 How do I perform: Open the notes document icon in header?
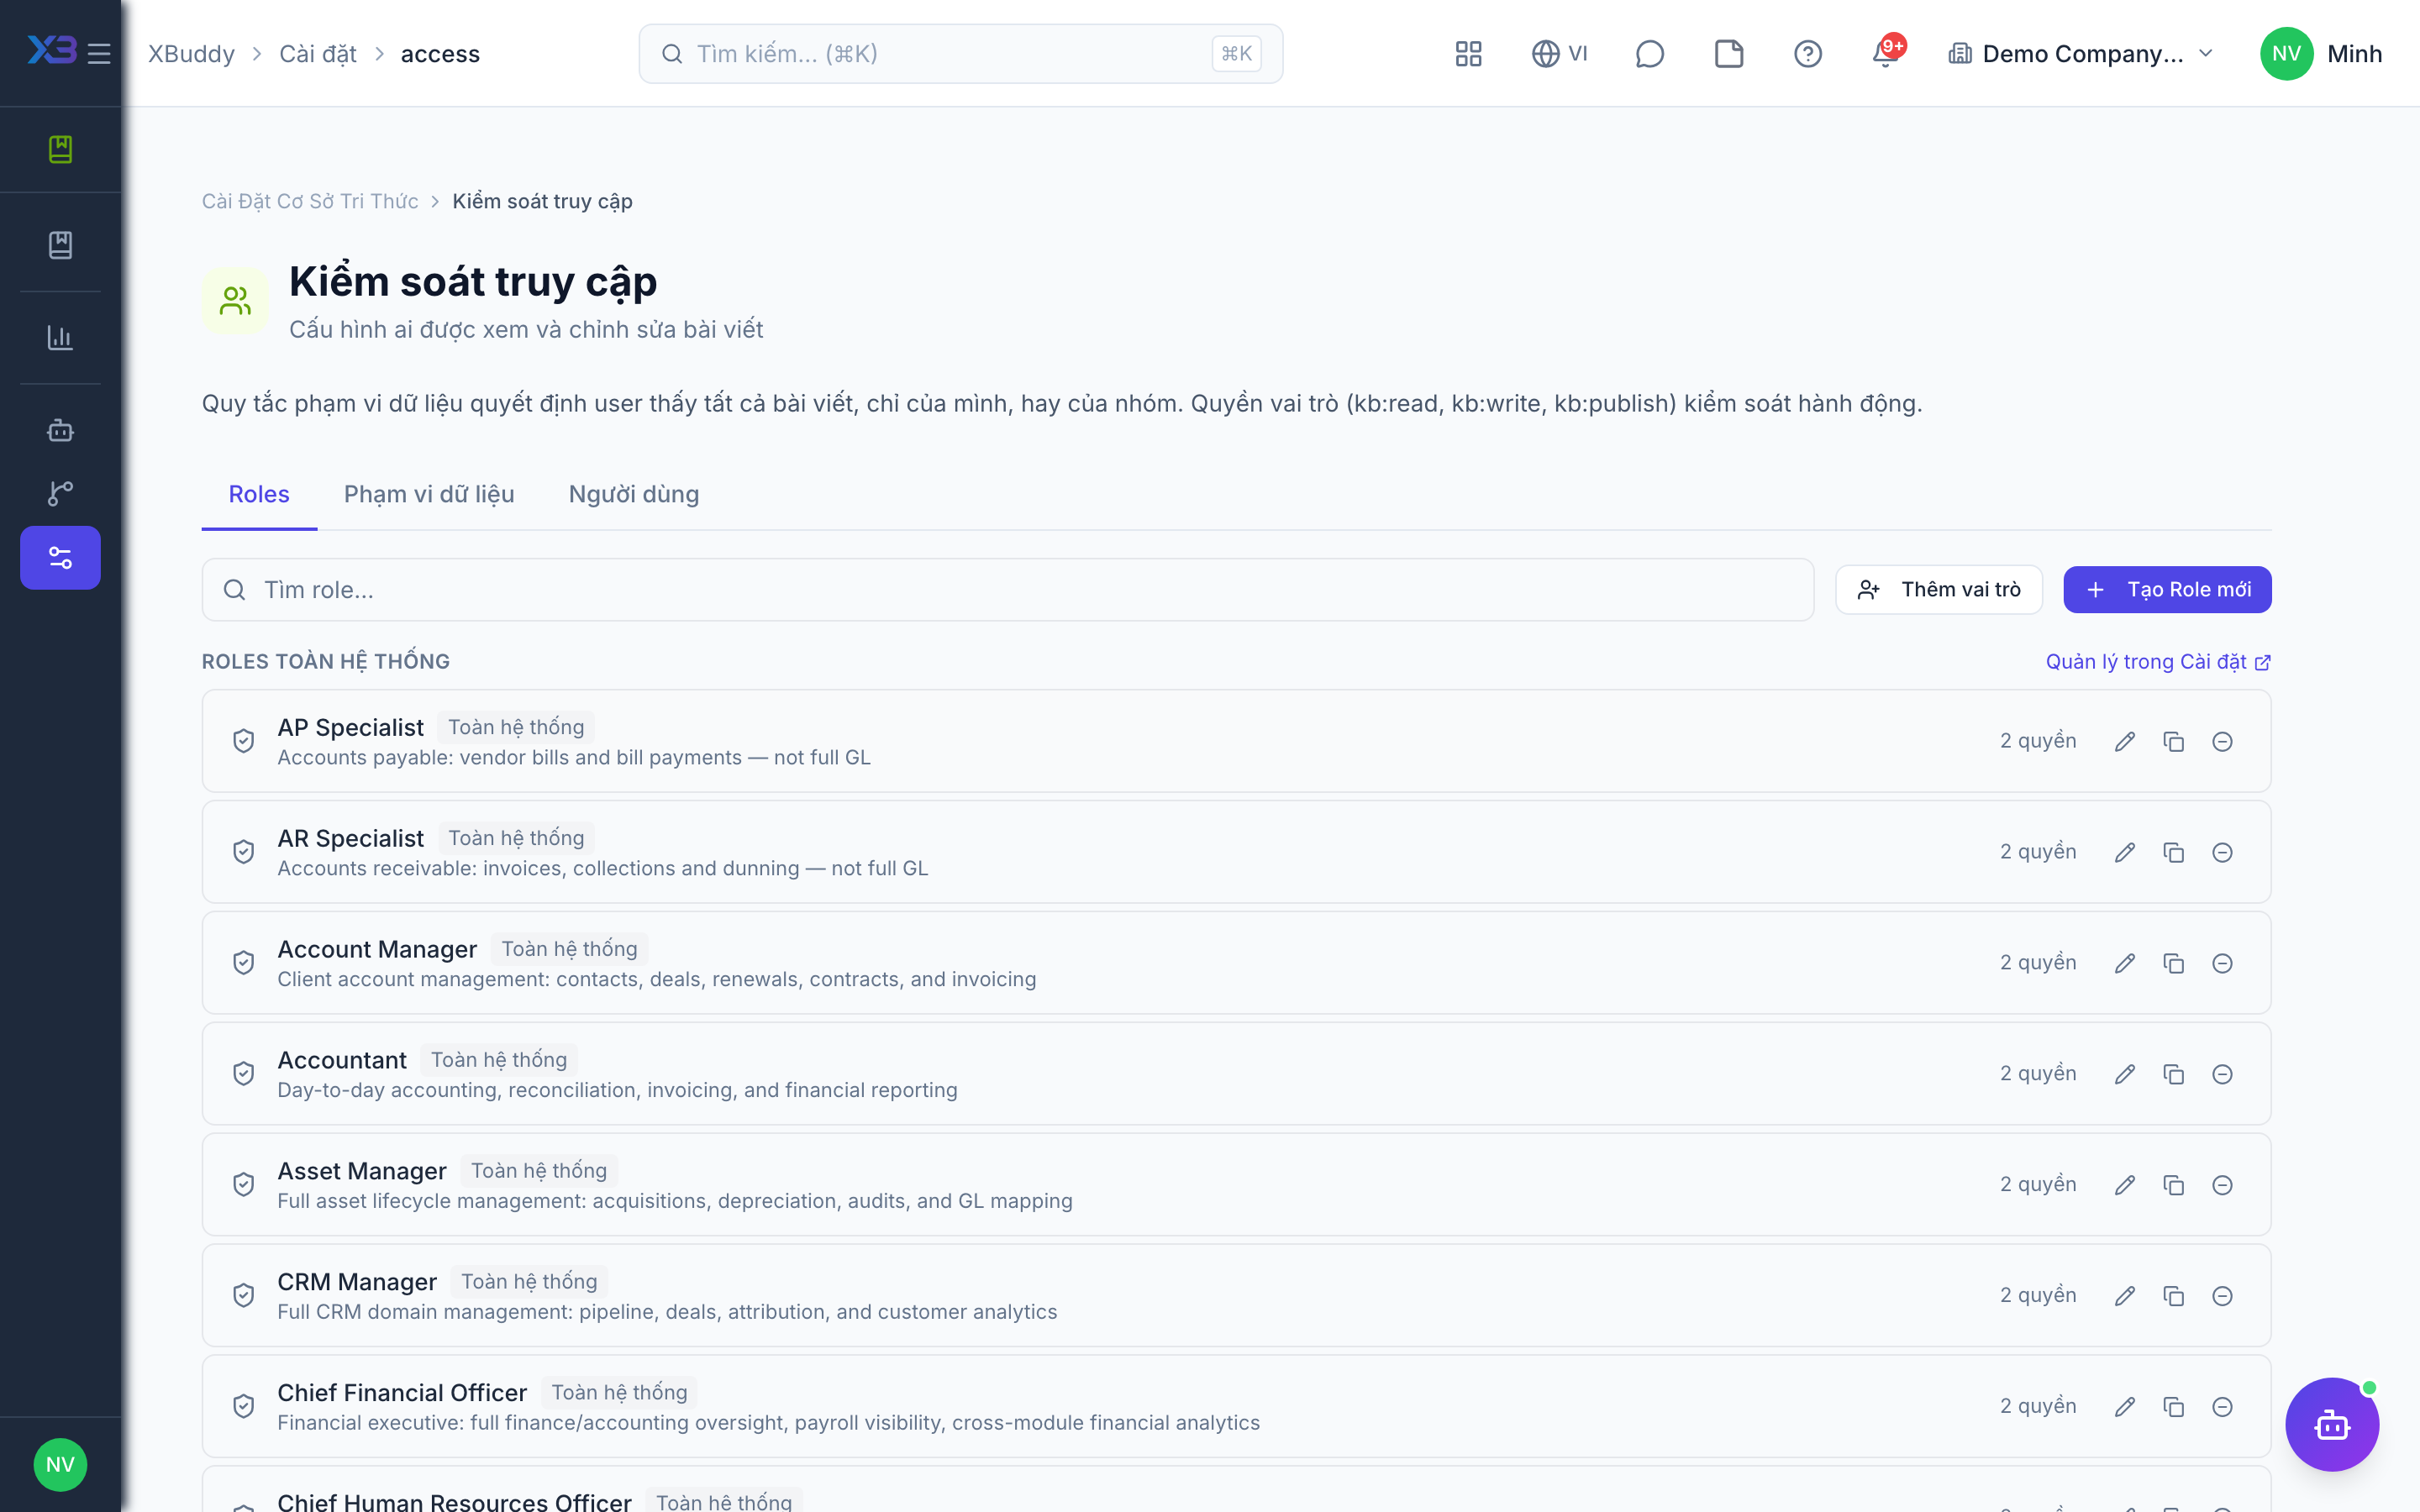pos(1728,54)
